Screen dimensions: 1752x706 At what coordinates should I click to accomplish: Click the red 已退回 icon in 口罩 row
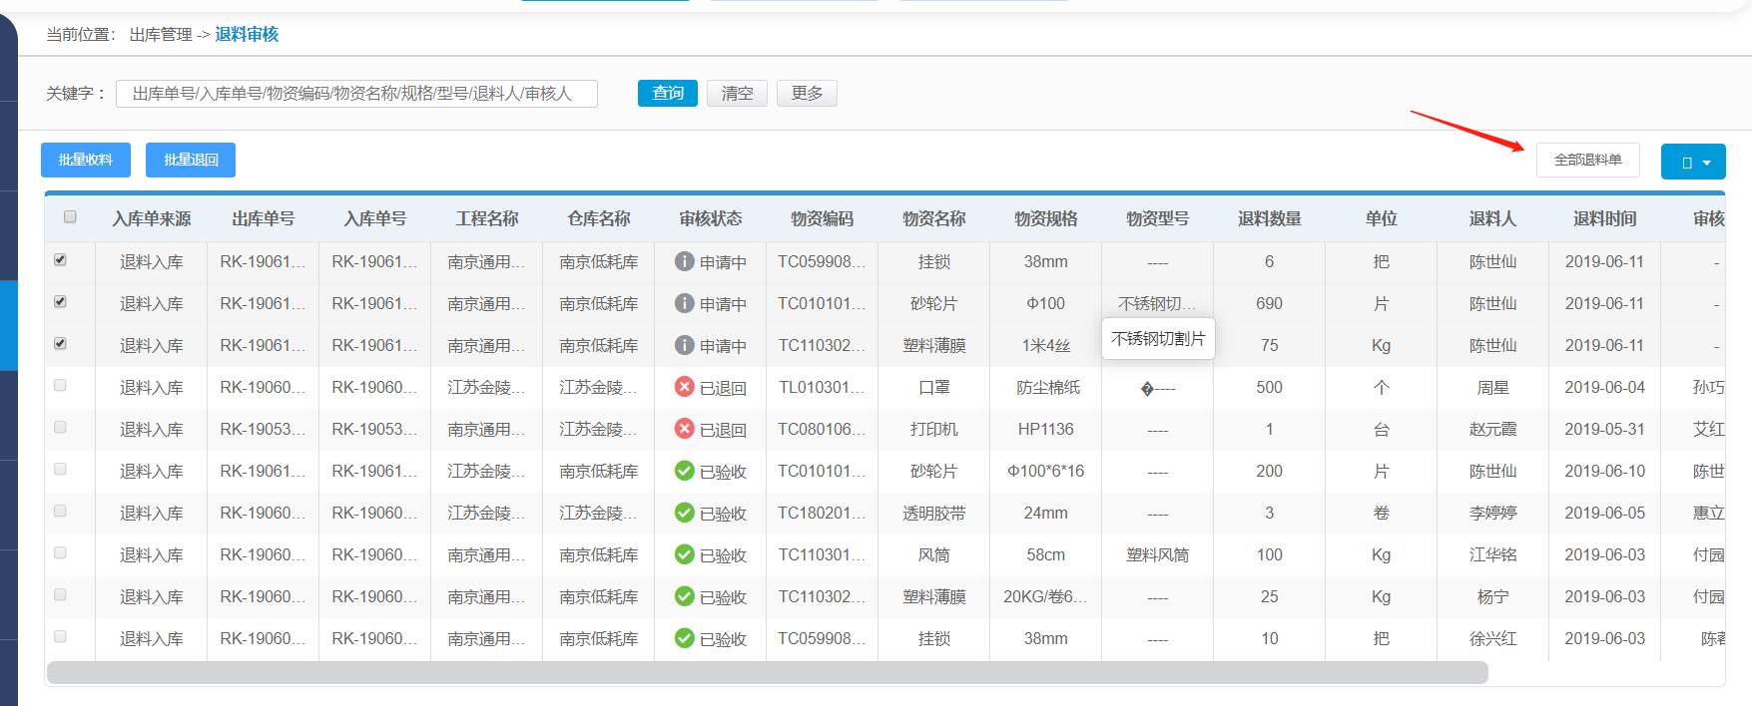click(x=684, y=387)
